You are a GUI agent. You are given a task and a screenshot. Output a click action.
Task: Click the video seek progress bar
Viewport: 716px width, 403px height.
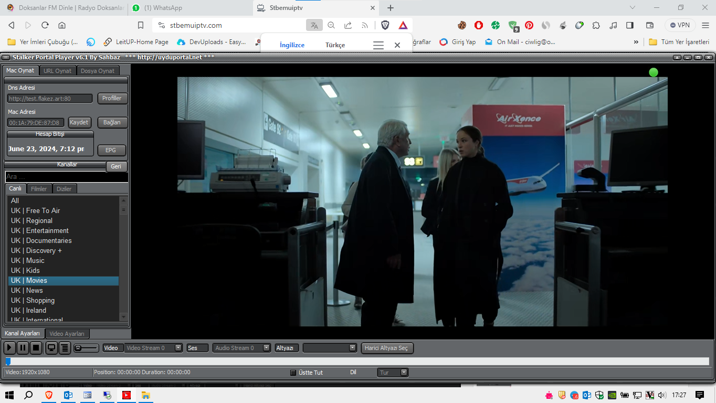click(x=357, y=361)
